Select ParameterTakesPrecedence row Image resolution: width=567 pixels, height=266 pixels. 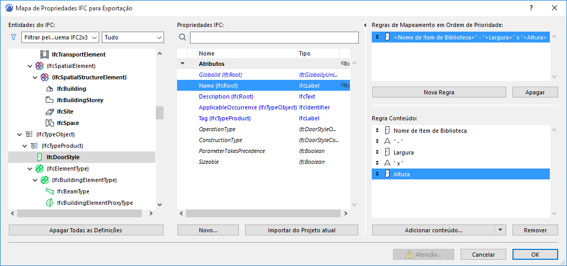point(263,151)
